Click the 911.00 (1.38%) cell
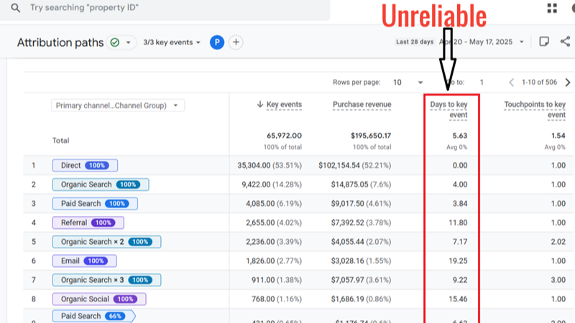575x323 pixels. (x=277, y=280)
